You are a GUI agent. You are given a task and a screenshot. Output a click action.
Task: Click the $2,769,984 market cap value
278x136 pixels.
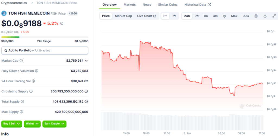[x=75, y=61]
